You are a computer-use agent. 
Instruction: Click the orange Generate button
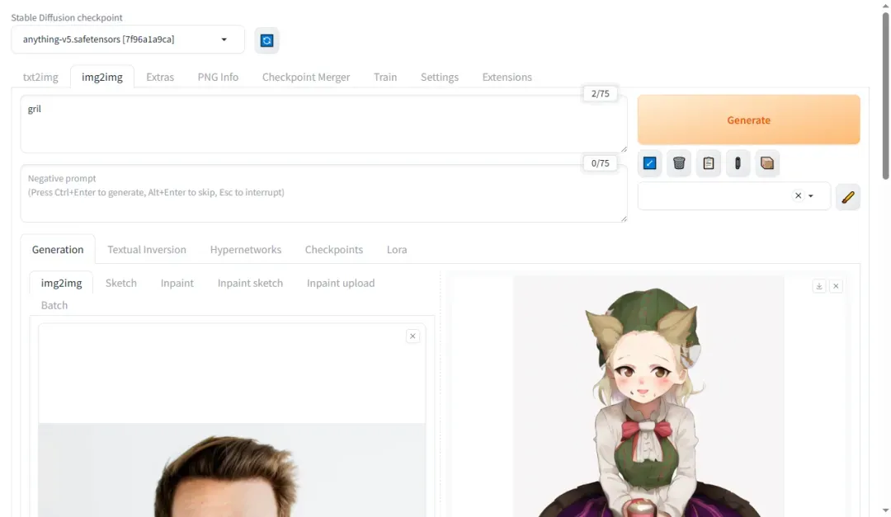pos(748,120)
